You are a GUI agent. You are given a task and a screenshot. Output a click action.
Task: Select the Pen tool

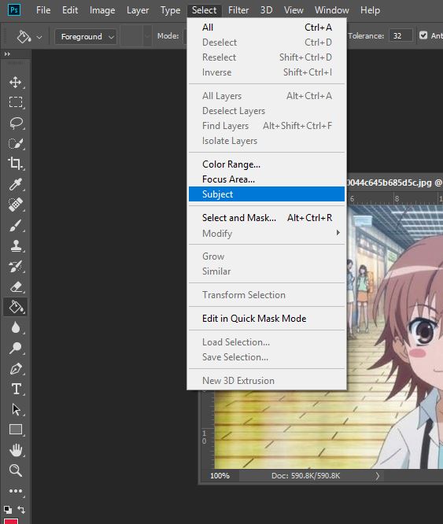(16, 368)
